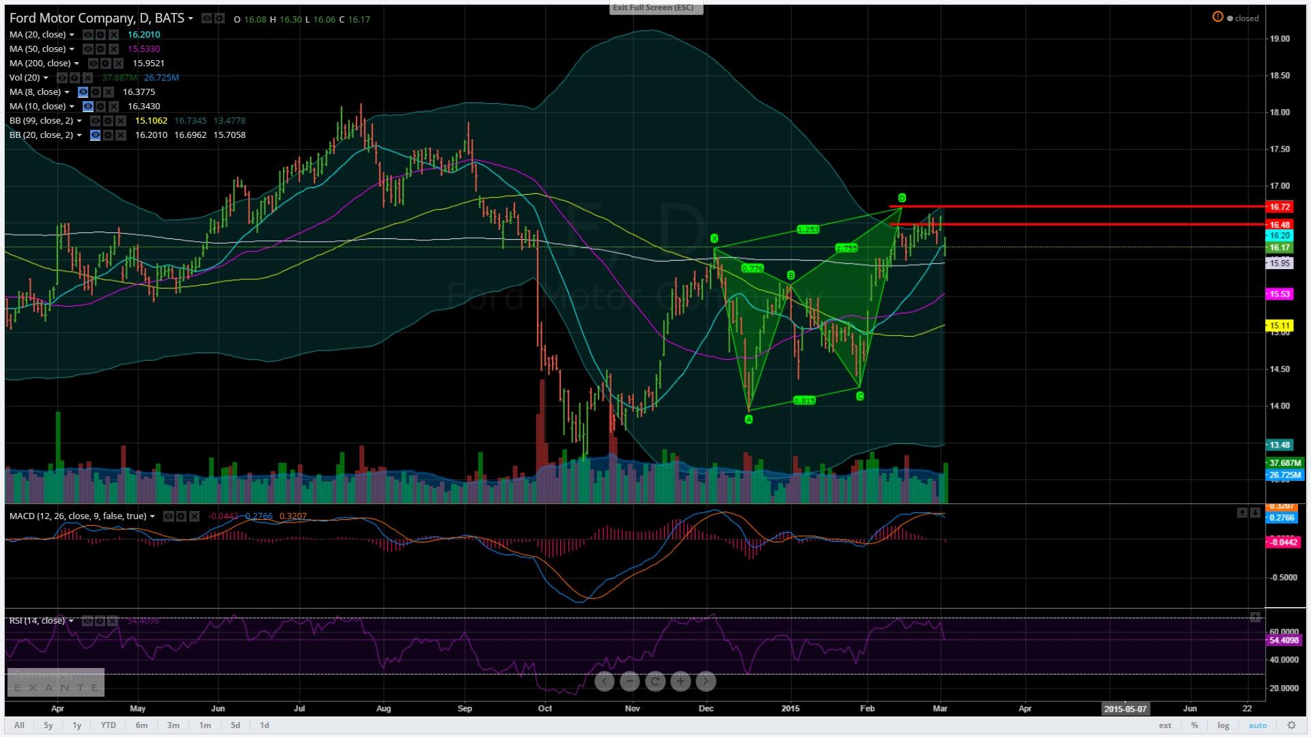Toggle auto scale button

coord(1258,725)
